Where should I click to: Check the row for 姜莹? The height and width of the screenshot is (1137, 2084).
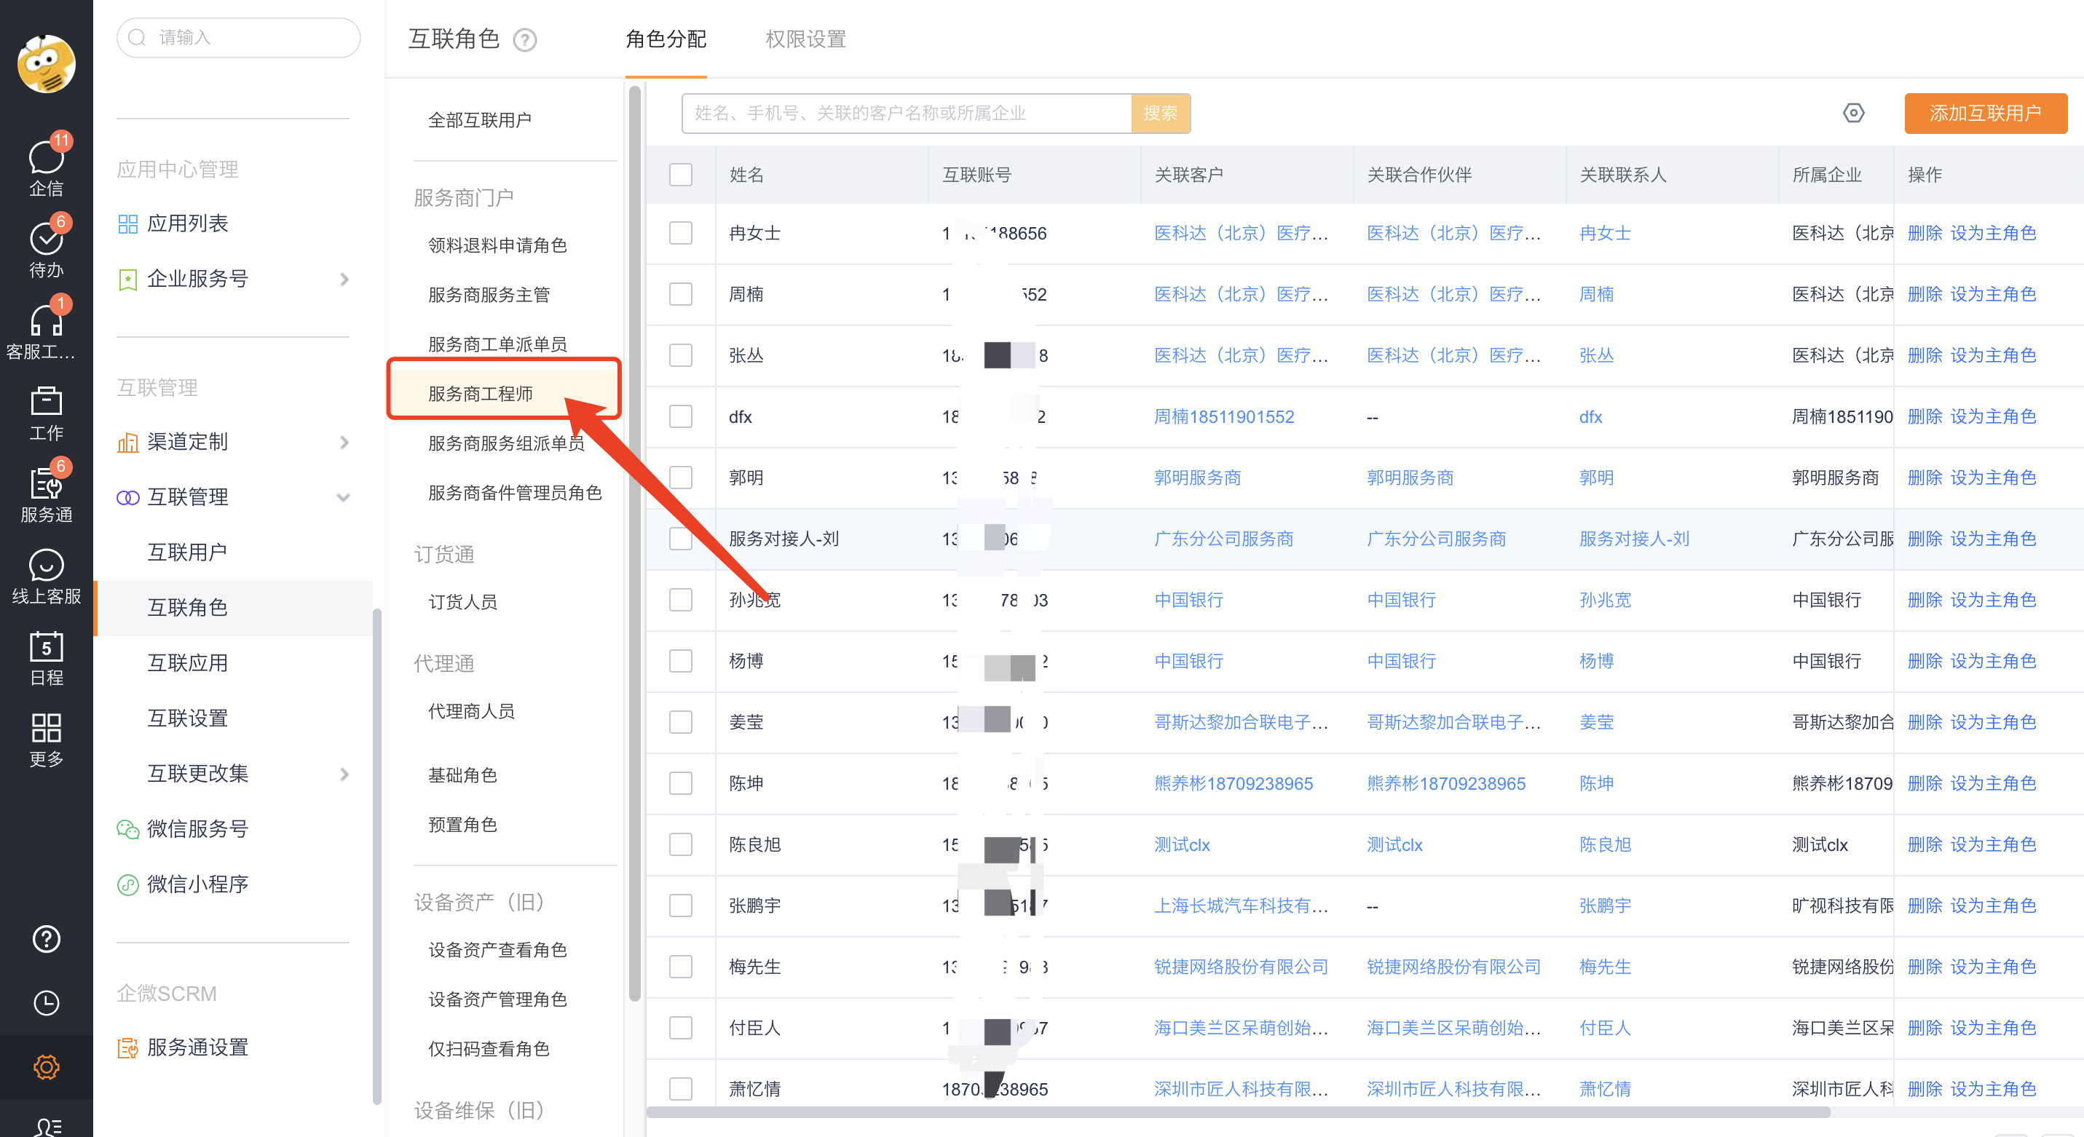click(680, 722)
